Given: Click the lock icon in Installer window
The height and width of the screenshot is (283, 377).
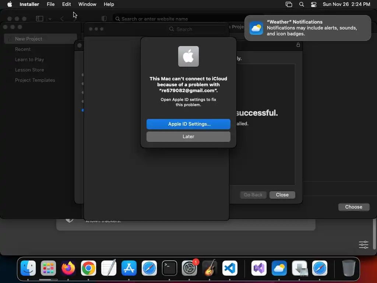Looking at the screenshot, I should 298,45.
